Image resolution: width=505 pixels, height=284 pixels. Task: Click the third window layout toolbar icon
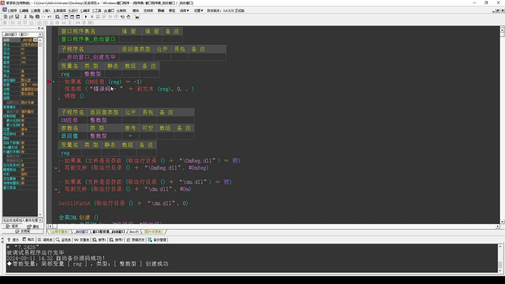tap(78, 17)
